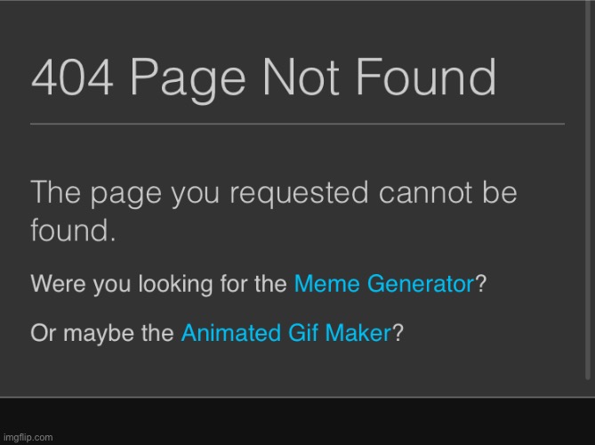
Task: Click the imgflip.com watermark text
Action: click(27, 437)
